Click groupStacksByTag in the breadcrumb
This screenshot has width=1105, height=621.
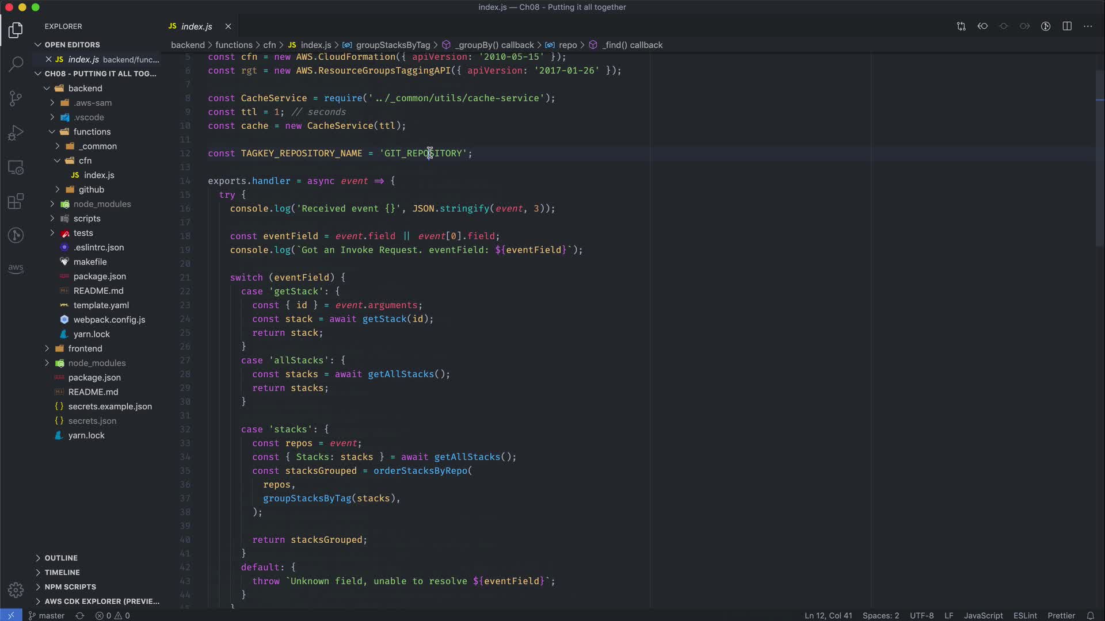tap(393, 45)
